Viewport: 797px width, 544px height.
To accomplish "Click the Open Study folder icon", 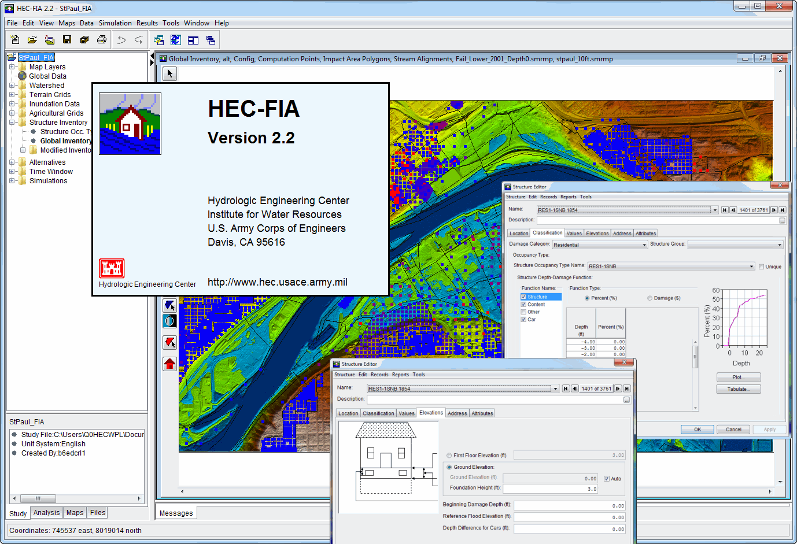I will (x=32, y=40).
